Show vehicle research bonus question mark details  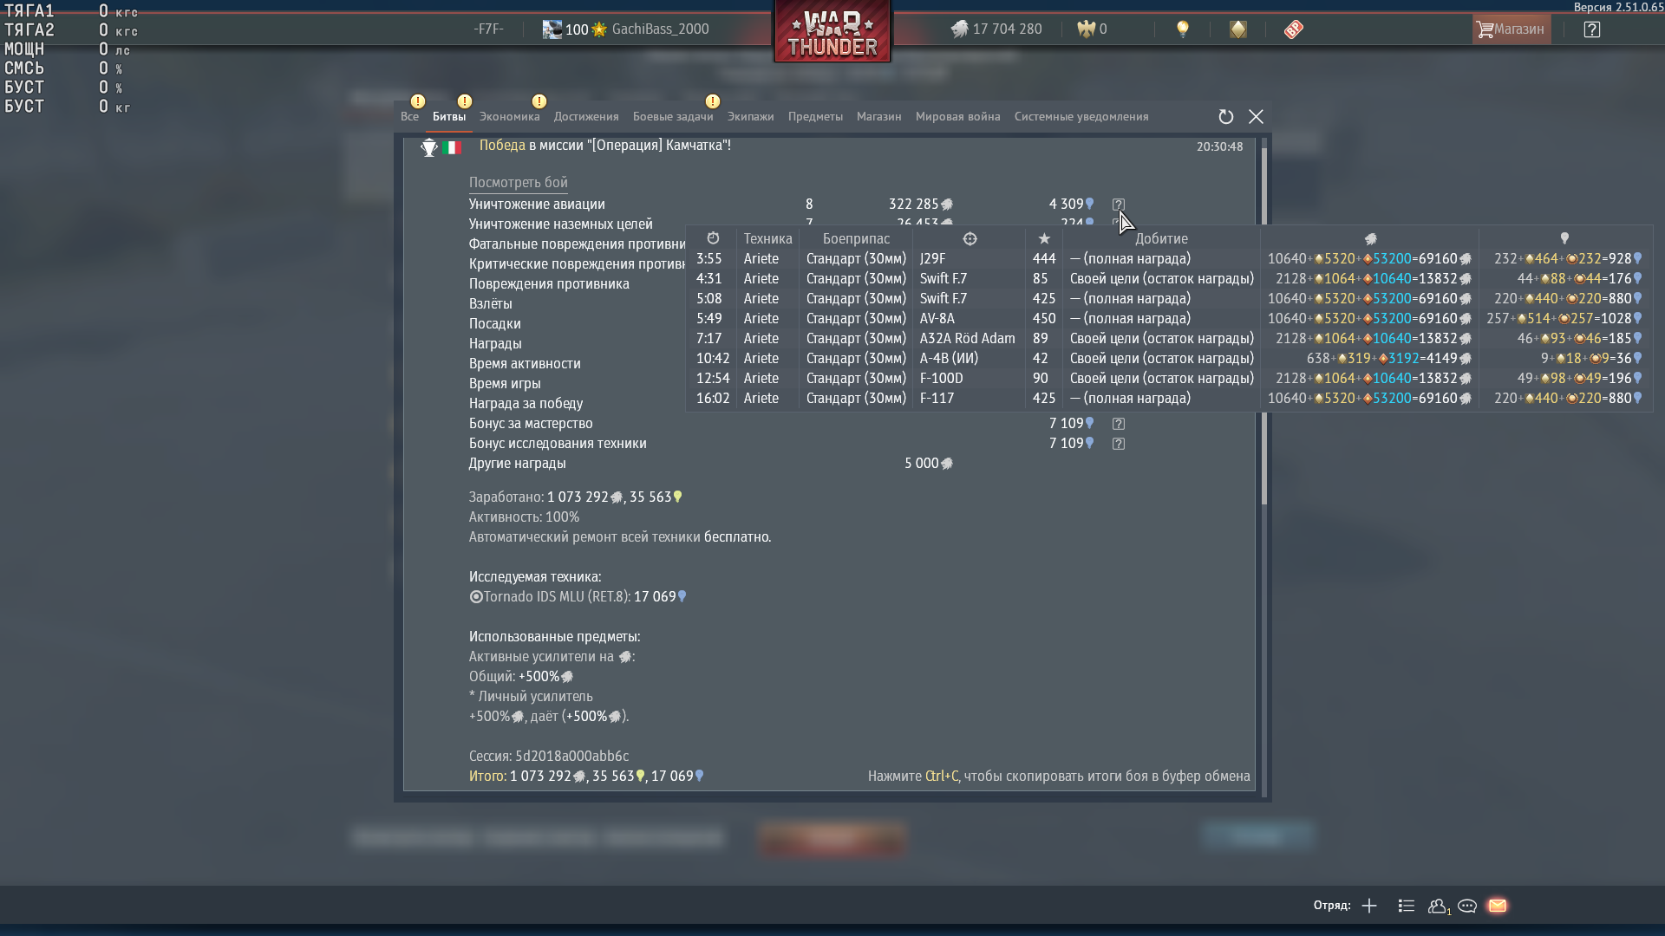click(x=1119, y=444)
